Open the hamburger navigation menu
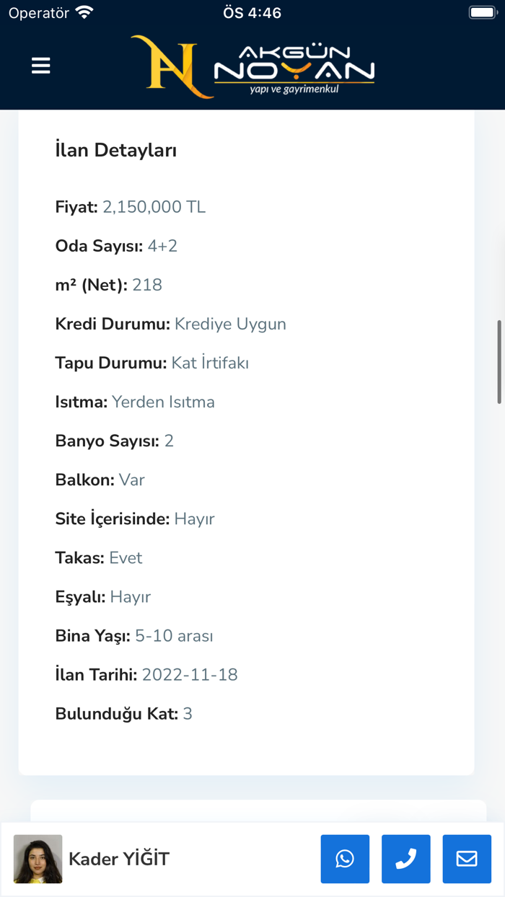This screenshot has height=897, width=505. click(x=40, y=66)
